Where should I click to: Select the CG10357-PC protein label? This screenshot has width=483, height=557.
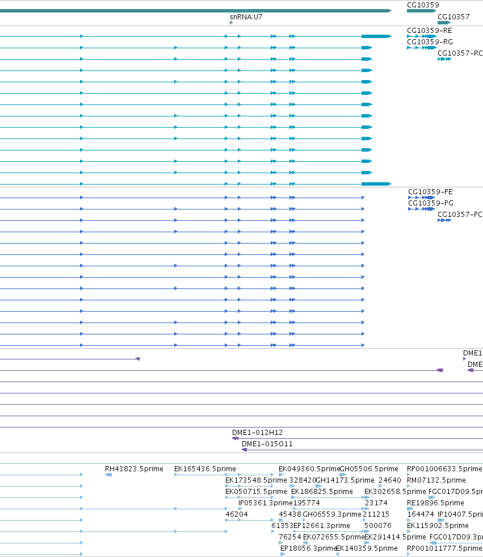(460, 215)
